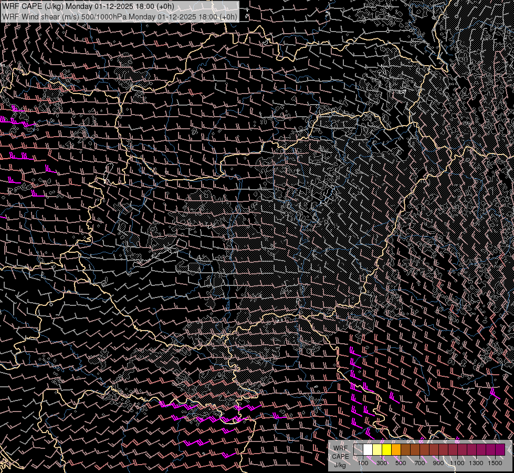Click the legend value 300
Viewport: 514px width, 473px height.
pyautogui.click(x=382, y=463)
